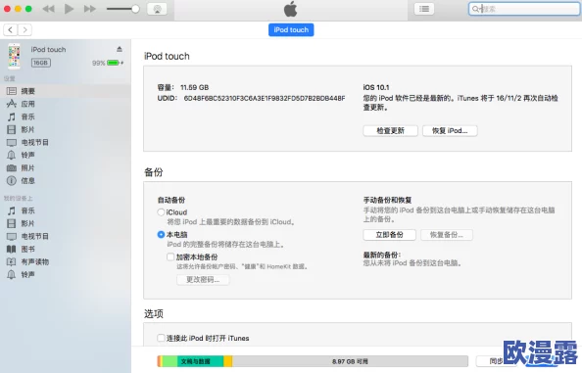Click the 16GB capacity badge

coord(40,63)
